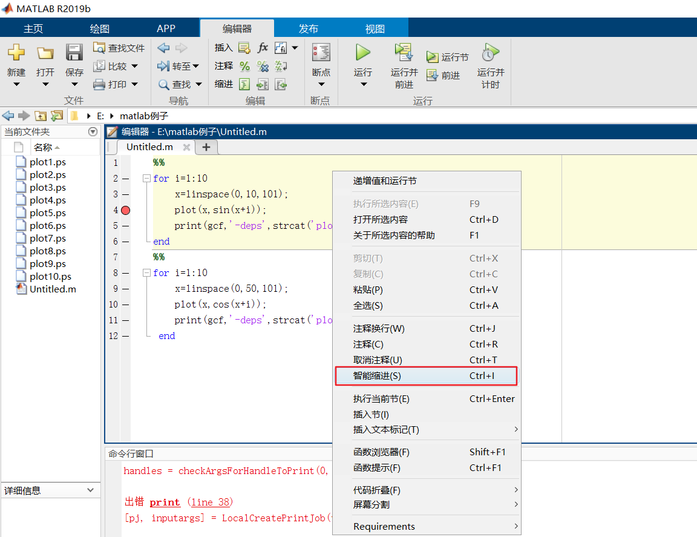
Task: Select 粘贴(P) from the context menu
Action: click(x=427, y=290)
